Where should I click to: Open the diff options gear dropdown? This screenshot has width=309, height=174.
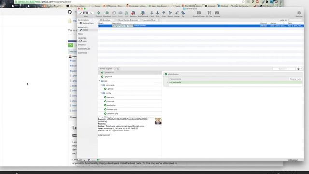[x=299, y=69]
